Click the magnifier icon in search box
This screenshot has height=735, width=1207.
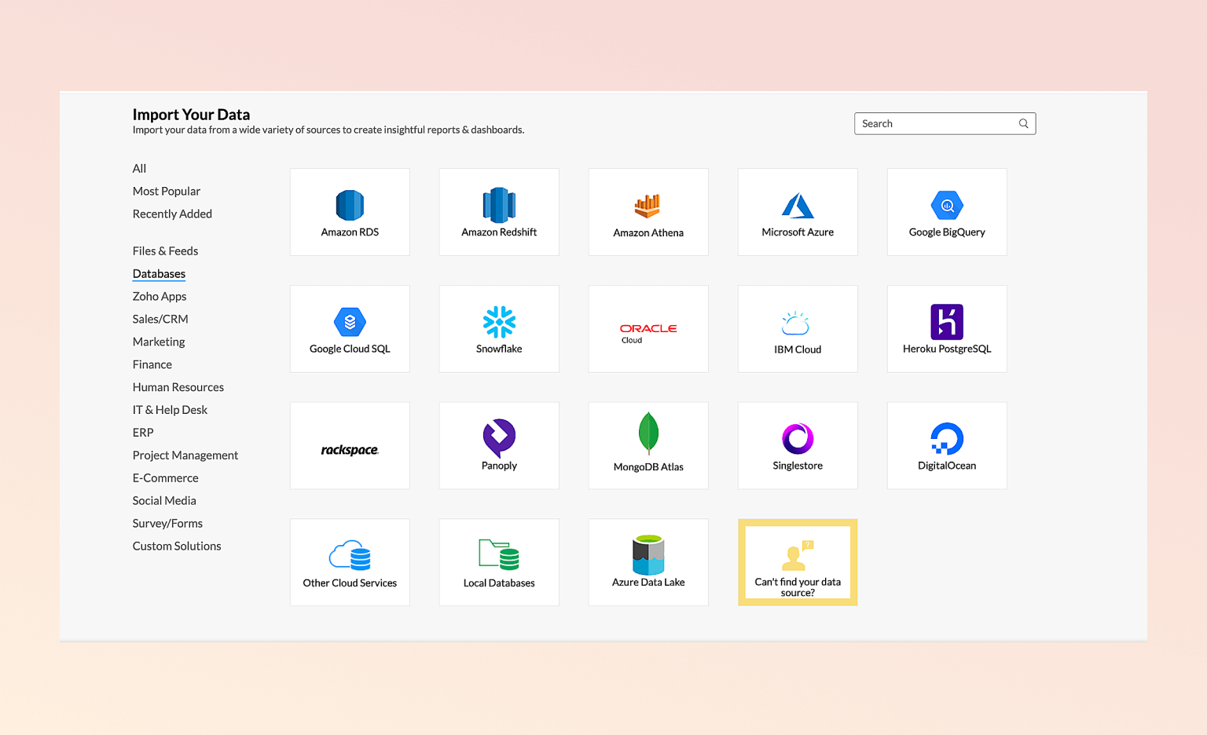click(x=1023, y=123)
